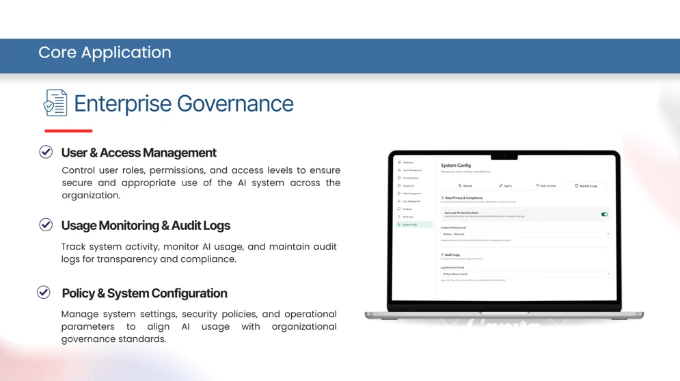Viewport: 680px width, 381px height.
Task: Select the Security & Logs tab
Action: tap(586, 186)
